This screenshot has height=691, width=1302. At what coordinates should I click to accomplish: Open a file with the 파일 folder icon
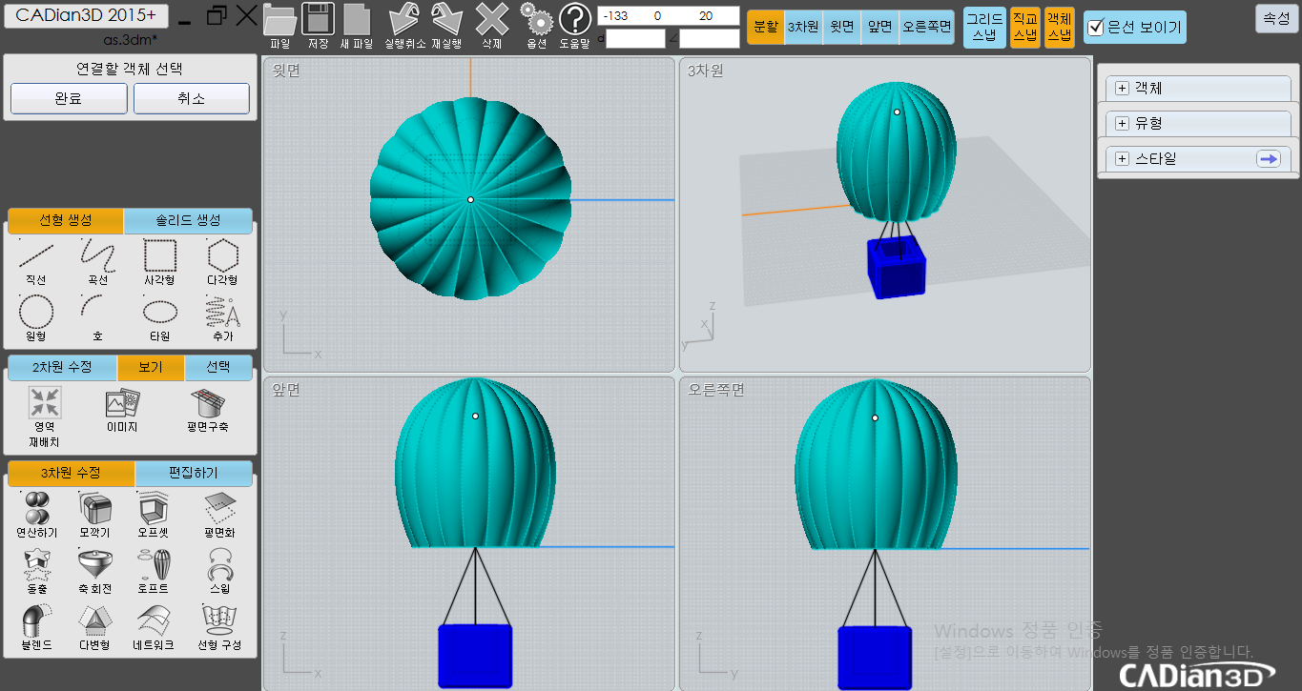279,21
